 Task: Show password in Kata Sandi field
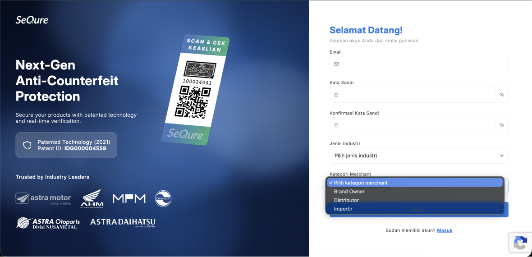(501, 94)
